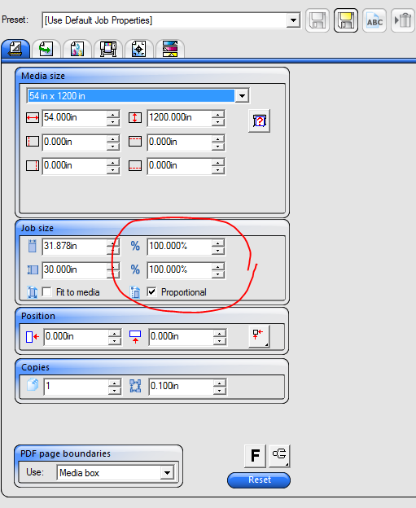Open the PDF page boundaries Media box dropdown
The image size is (416, 508).
167,473
